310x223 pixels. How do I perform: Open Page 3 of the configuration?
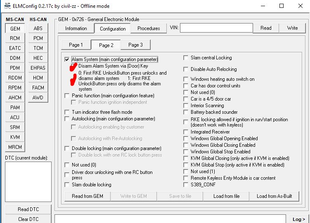click(135, 45)
